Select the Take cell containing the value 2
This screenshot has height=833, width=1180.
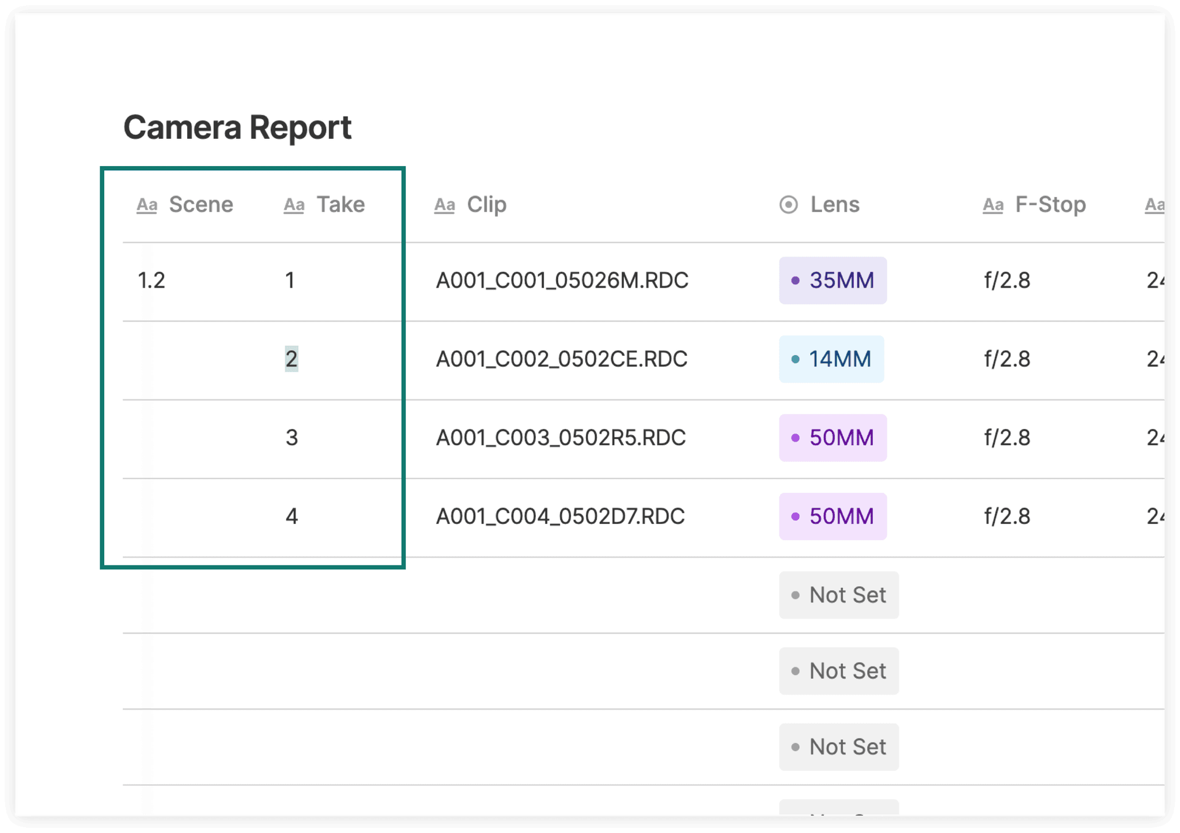tap(292, 359)
